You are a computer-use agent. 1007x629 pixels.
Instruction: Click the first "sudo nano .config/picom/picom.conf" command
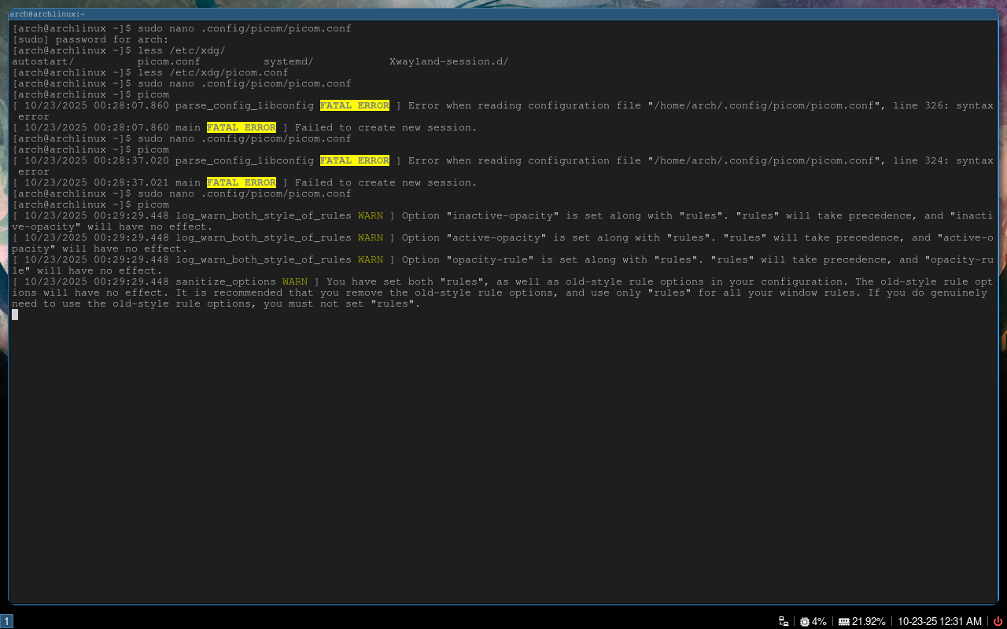(x=245, y=28)
